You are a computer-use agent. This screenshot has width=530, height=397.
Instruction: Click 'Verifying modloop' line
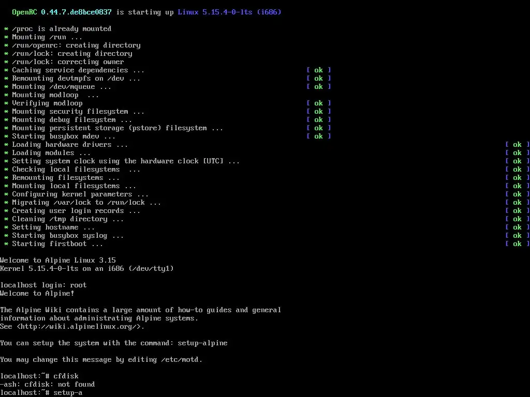pyautogui.click(x=47, y=103)
